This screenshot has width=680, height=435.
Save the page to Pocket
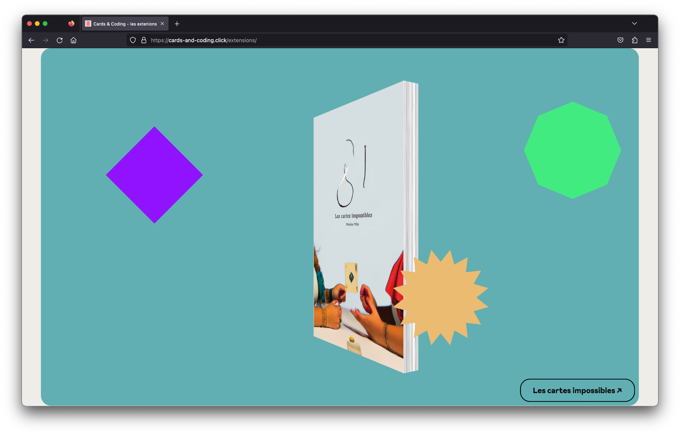[x=620, y=40]
